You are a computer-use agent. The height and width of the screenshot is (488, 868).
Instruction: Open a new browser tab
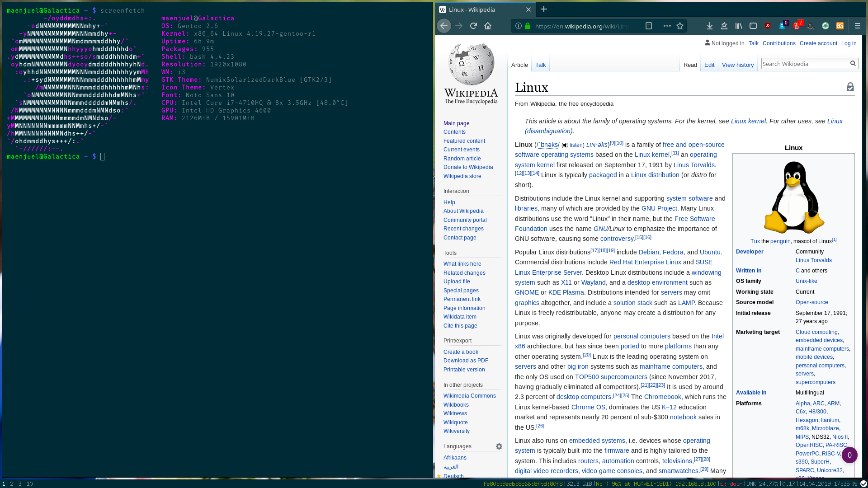click(544, 9)
